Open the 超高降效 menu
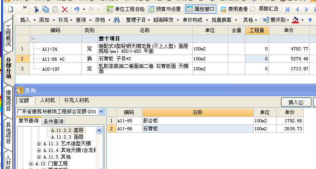This screenshot has height=169, width=316. click(166, 20)
